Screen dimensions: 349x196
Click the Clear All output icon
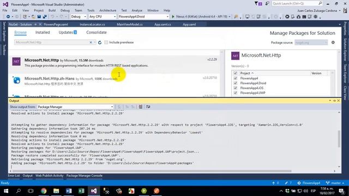[x=141, y=107]
